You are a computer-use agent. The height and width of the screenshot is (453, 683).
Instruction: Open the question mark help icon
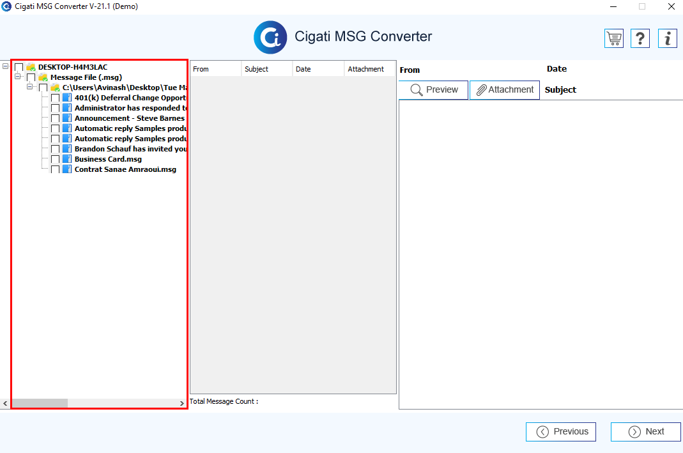[640, 38]
